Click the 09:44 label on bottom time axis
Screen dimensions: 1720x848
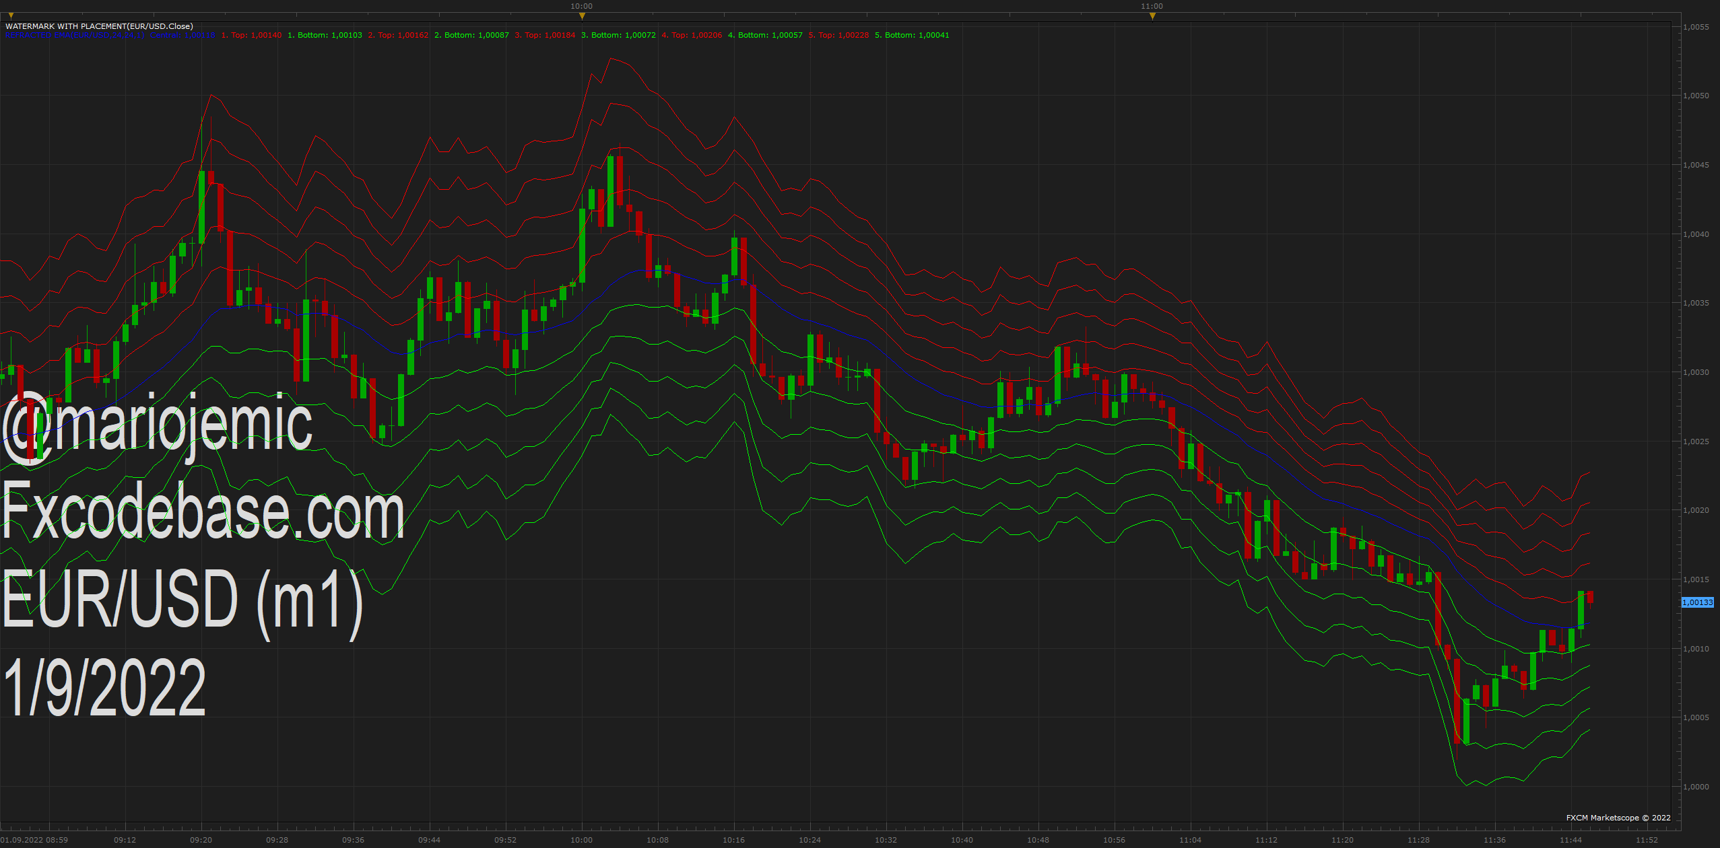[x=429, y=840]
